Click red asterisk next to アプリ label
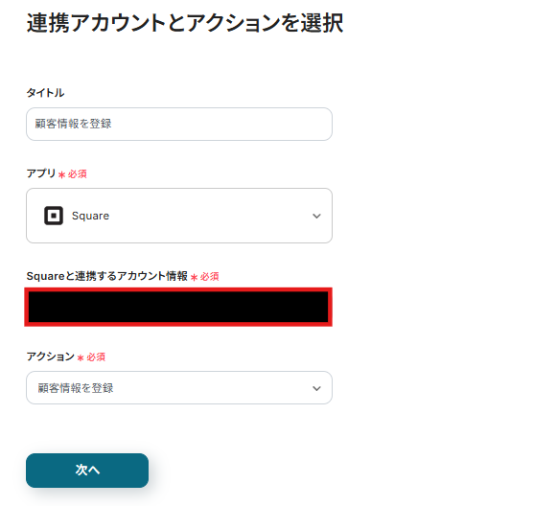533x506 pixels. 61,175
